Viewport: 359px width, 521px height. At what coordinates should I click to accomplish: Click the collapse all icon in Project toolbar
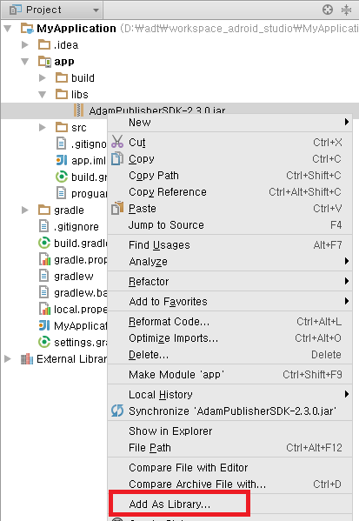[x=346, y=10]
